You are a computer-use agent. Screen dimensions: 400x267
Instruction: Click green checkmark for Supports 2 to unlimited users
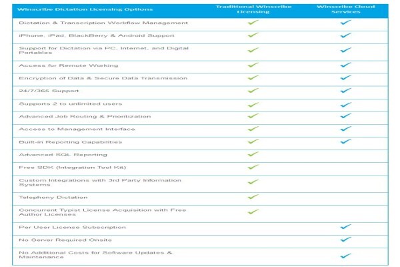coord(253,105)
